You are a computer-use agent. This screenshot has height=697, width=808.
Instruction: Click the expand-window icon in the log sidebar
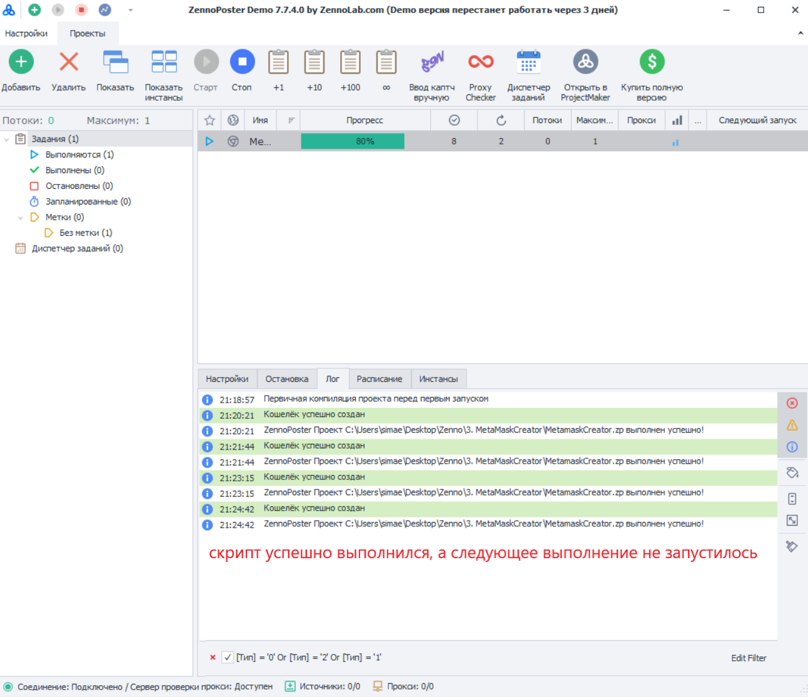792,520
